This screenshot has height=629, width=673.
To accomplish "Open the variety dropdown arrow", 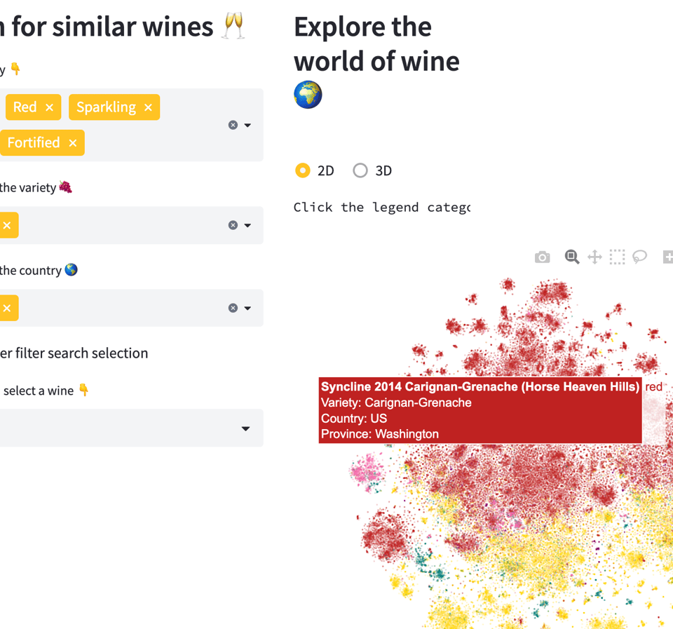I will coord(247,225).
